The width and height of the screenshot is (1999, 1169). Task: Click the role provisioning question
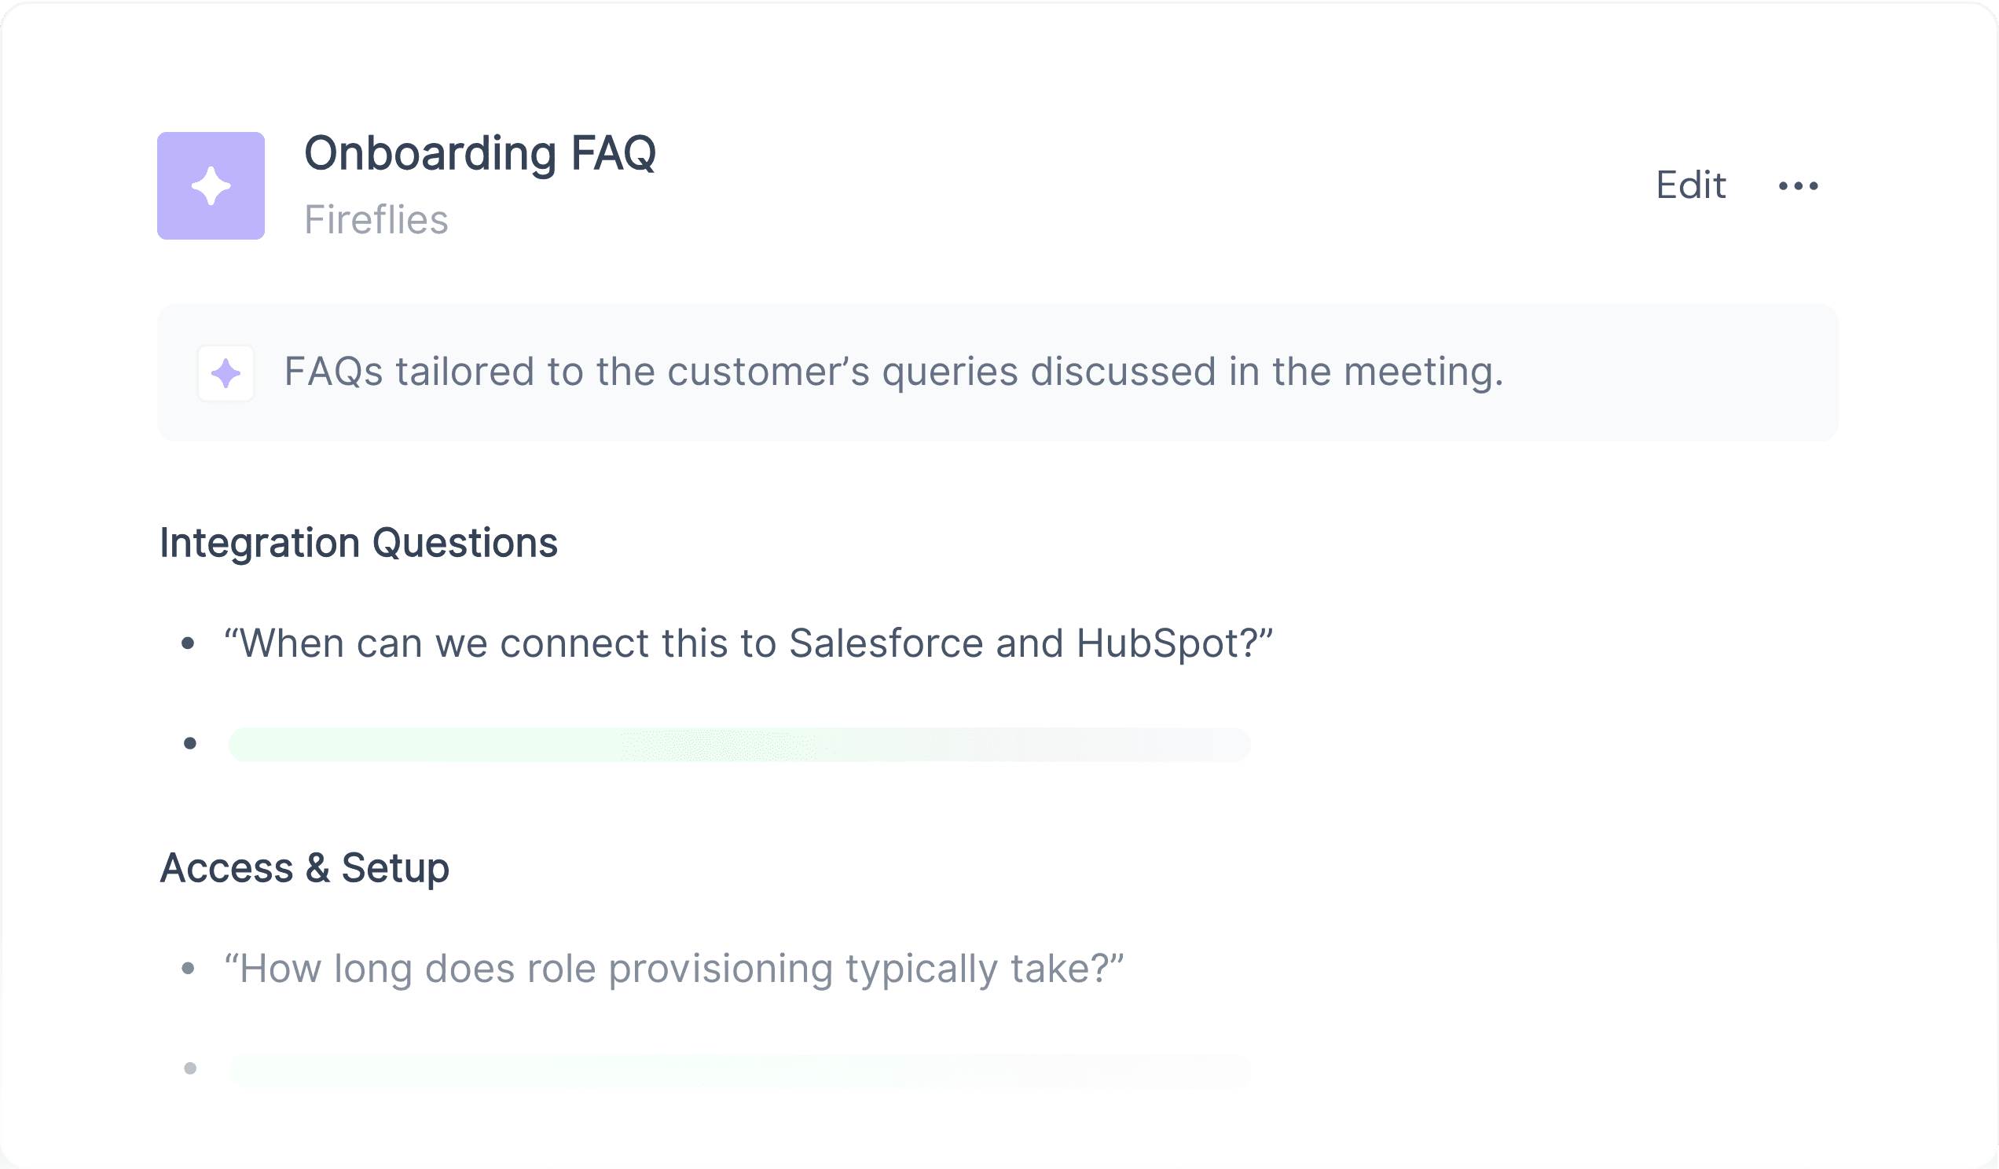click(x=674, y=969)
